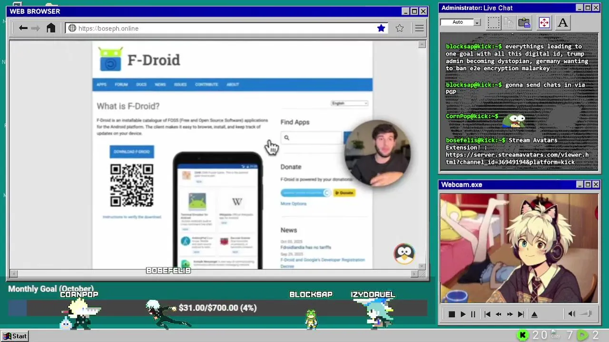Open the APPS menu on F-Droid

click(x=101, y=85)
